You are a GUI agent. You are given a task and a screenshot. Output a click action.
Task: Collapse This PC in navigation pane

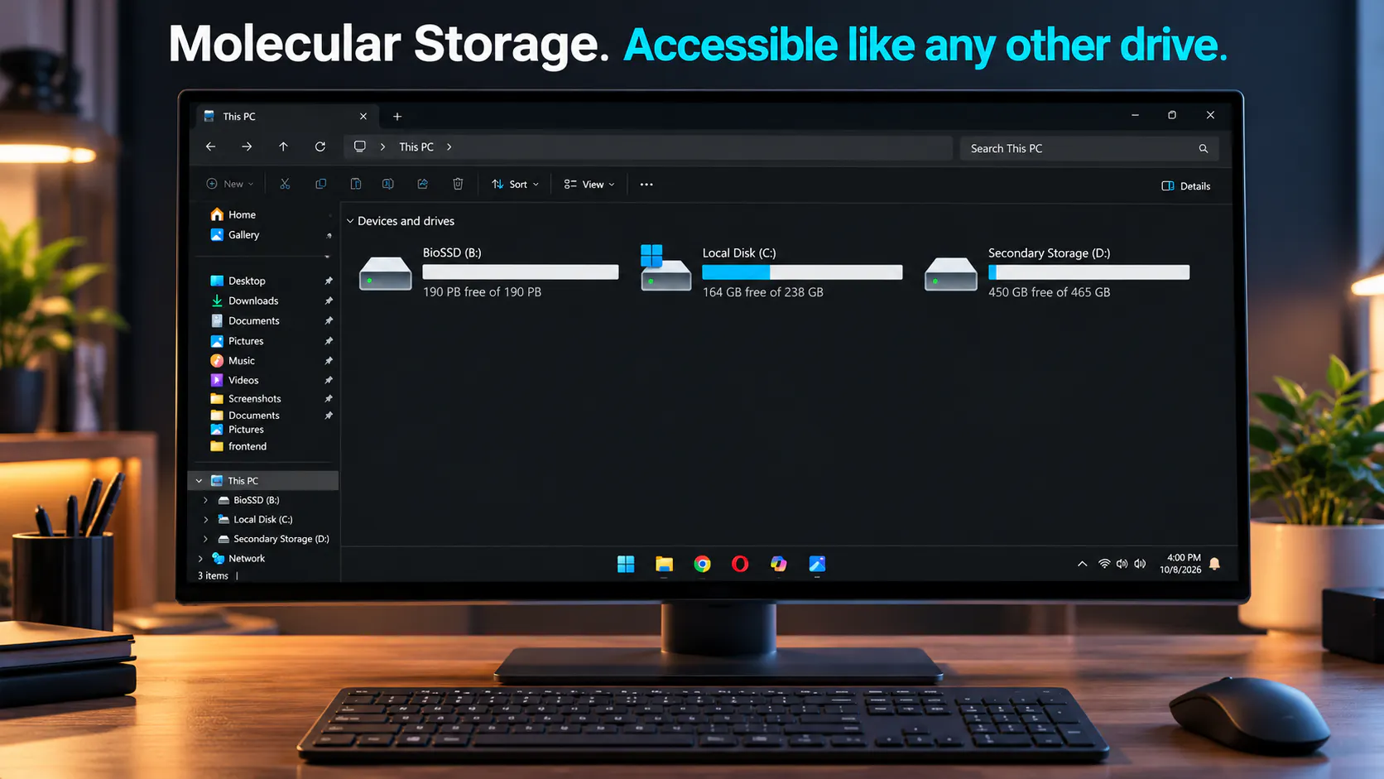coord(199,481)
